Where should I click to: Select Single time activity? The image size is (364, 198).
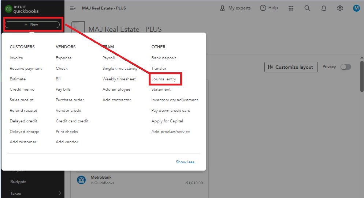pyautogui.click(x=120, y=69)
